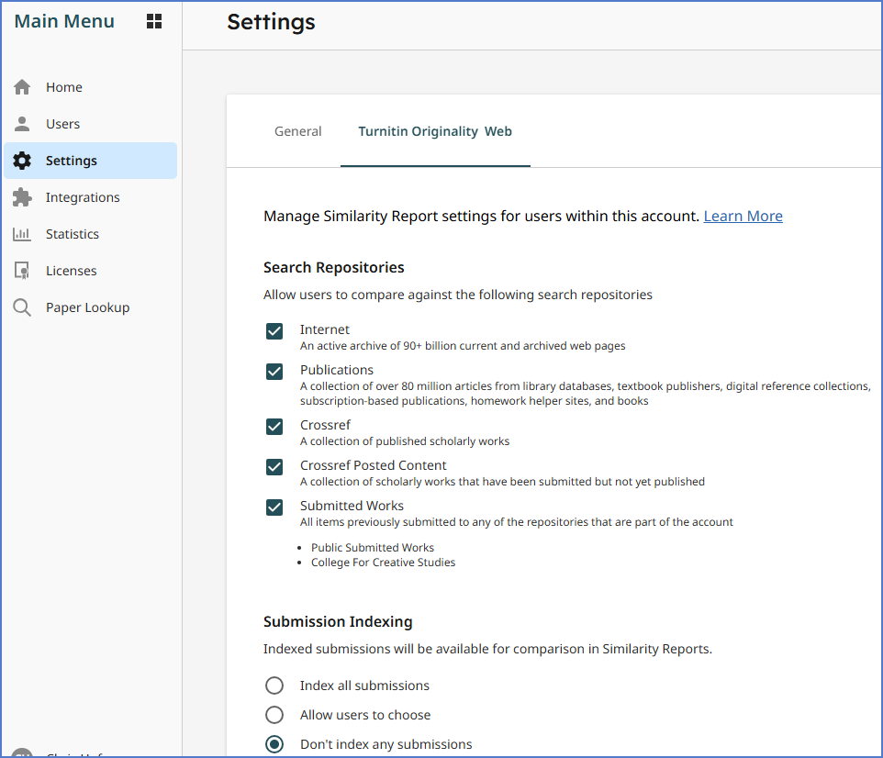The image size is (883, 758).
Task: Select the Turnitin Originality Web tab
Action: click(435, 131)
